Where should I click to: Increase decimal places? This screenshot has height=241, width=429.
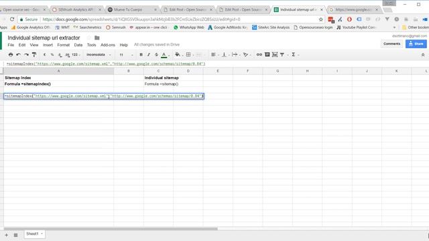67,55
